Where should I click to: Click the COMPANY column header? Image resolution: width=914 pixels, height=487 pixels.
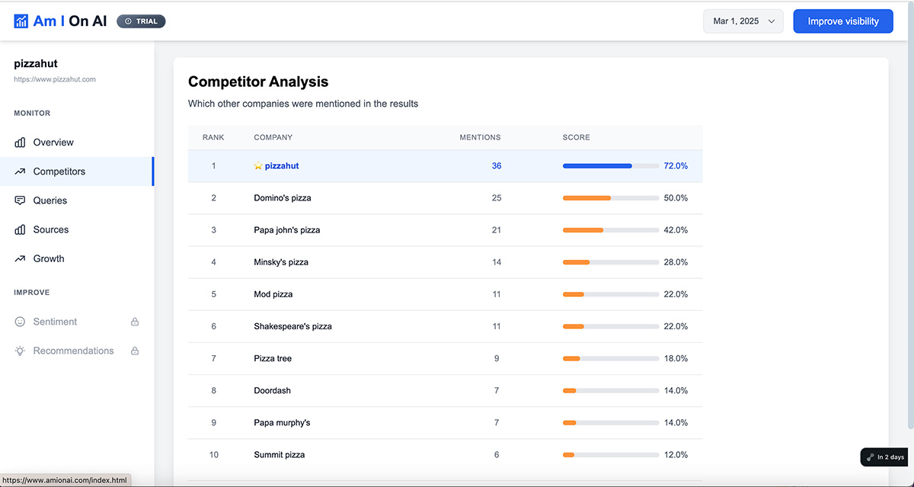(x=273, y=137)
